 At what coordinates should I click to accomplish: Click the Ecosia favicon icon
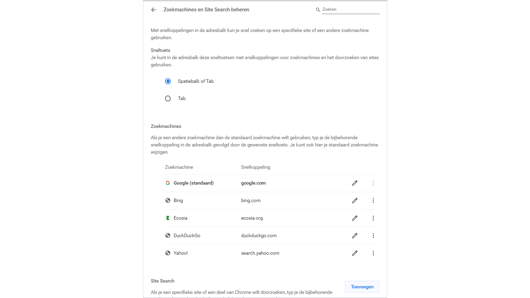168,218
